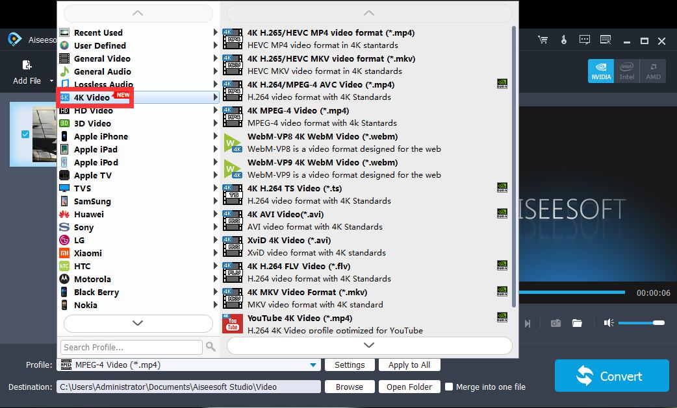Viewport: 677px width, 408px height.
Task: Click the menu list icon in title bar
Action: pos(606,40)
